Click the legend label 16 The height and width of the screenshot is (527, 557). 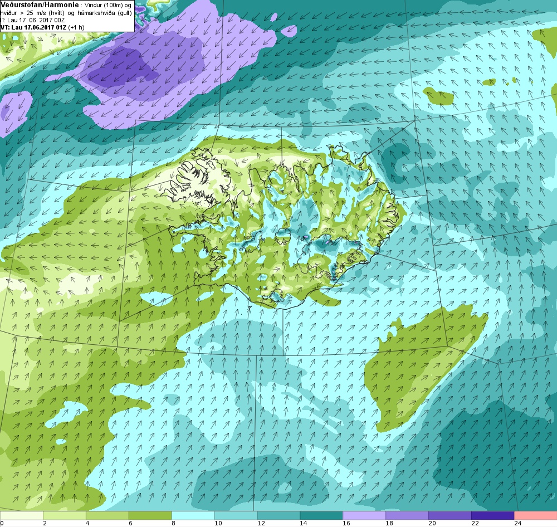click(x=346, y=523)
